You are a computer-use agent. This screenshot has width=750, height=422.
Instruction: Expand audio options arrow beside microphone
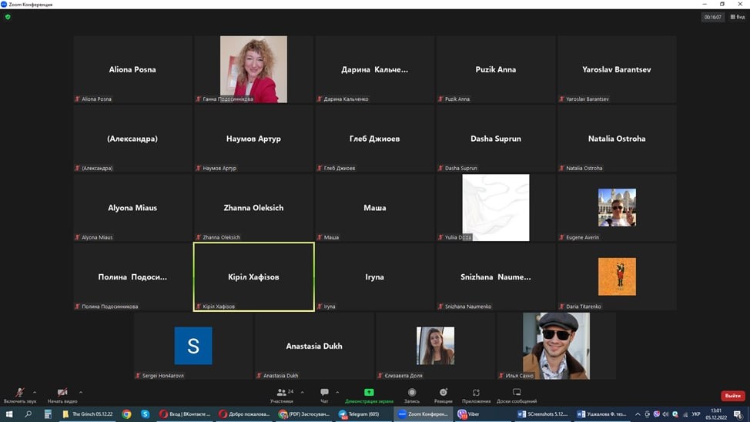[x=35, y=392]
